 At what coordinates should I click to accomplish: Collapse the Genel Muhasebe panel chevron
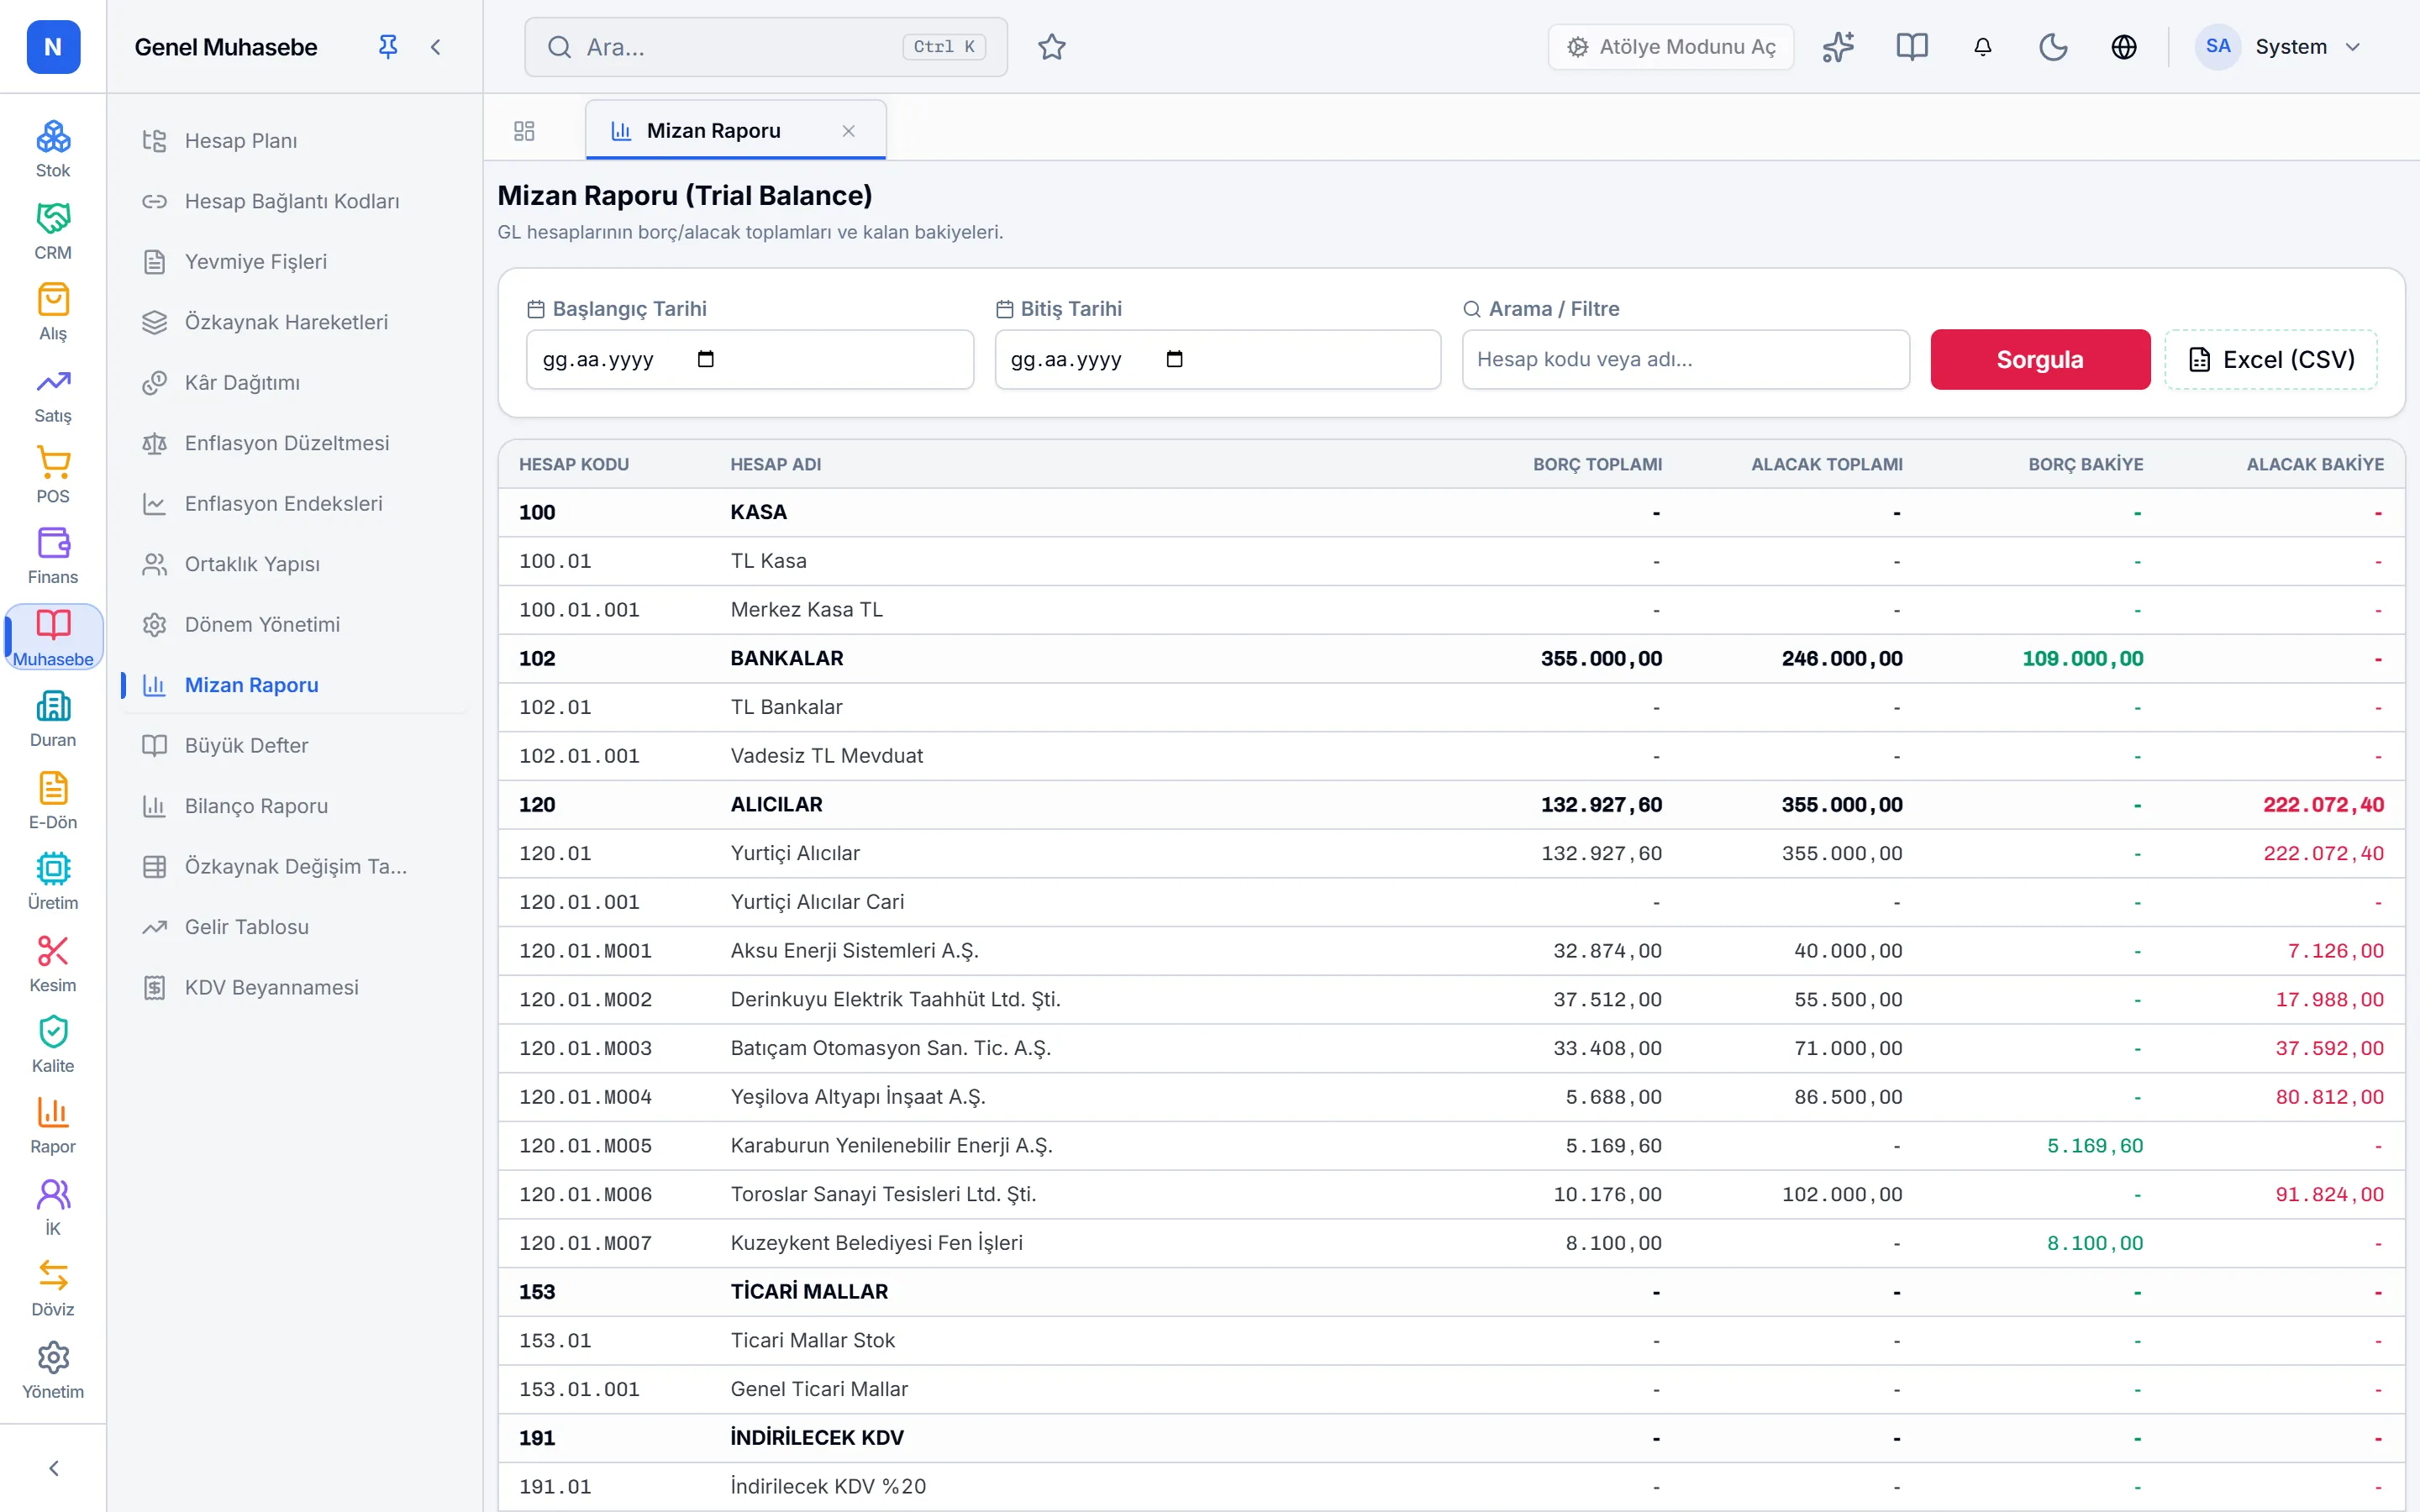(x=436, y=47)
